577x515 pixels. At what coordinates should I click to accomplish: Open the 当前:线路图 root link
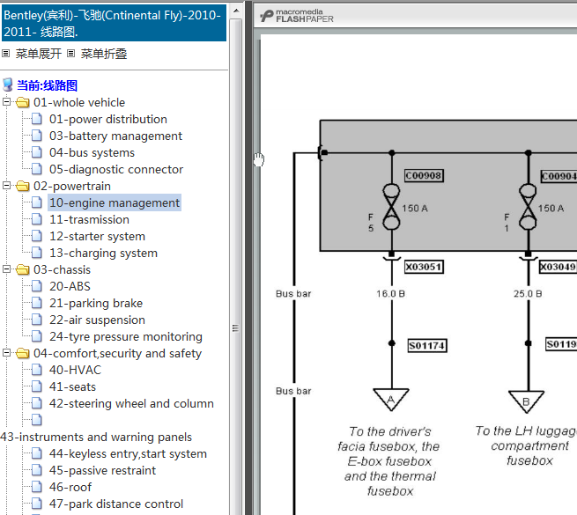[x=47, y=85]
